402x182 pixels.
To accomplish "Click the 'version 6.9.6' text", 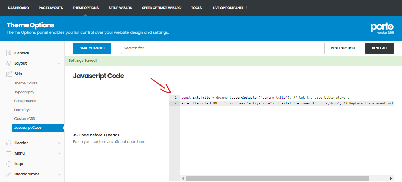I will 385,33.
